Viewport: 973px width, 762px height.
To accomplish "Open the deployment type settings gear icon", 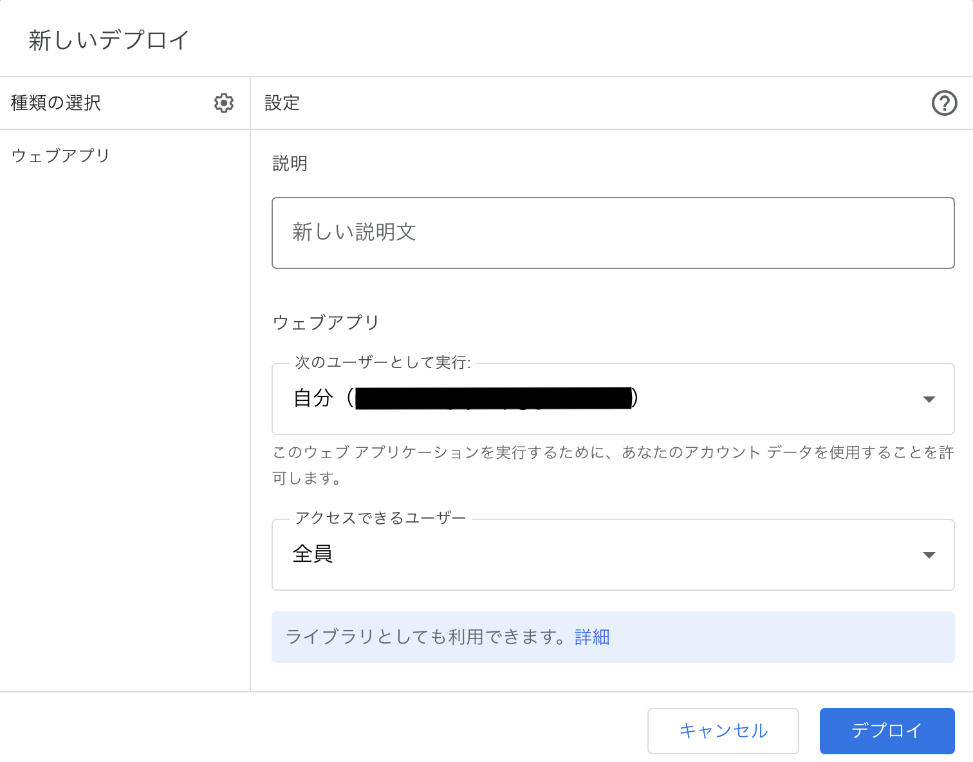I will pos(223,102).
